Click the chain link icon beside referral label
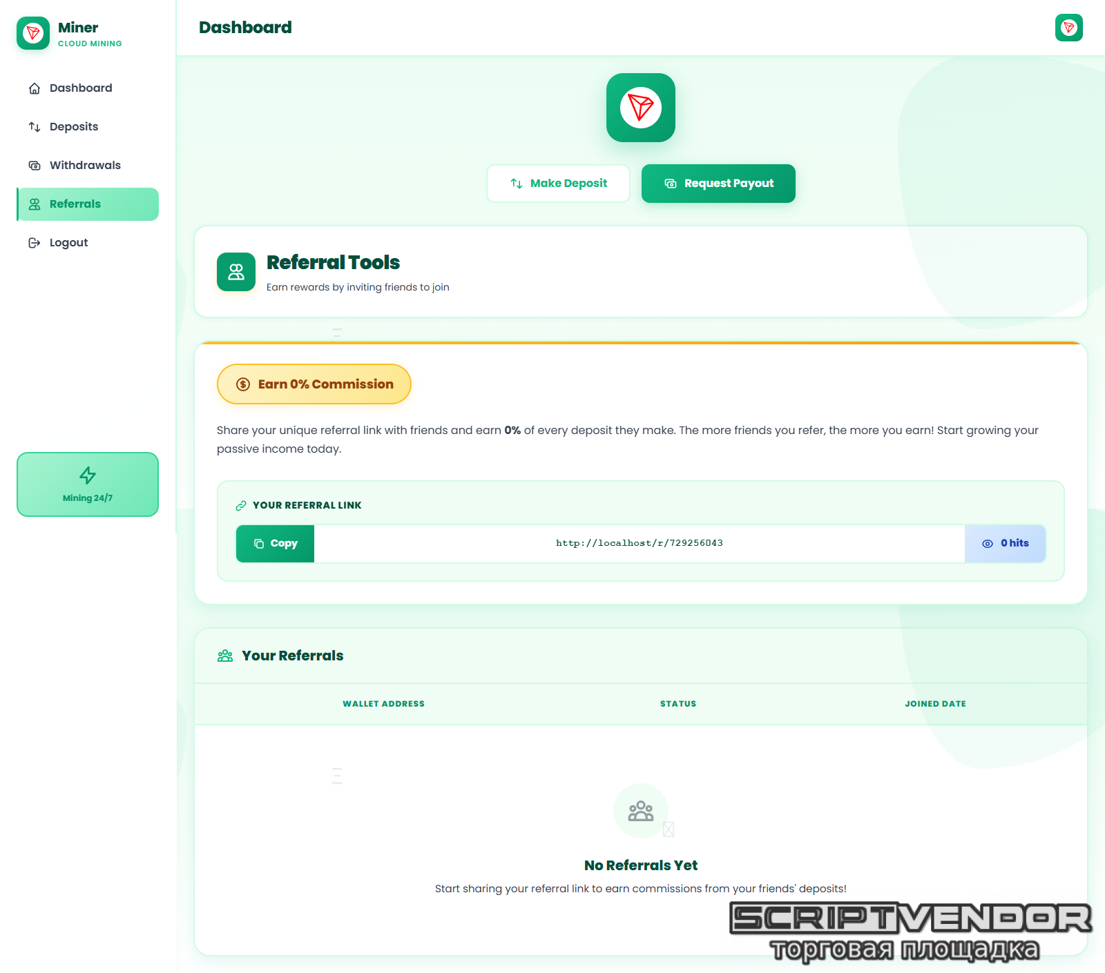Image resolution: width=1105 pixels, height=973 pixels. tap(241, 506)
